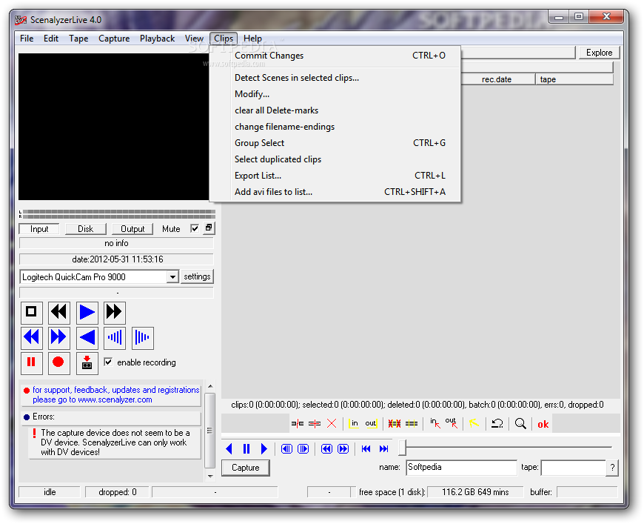The height and width of the screenshot is (524, 644).
Task: Click the red crossed filmstrip delete icon
Action: pos(395,423)
